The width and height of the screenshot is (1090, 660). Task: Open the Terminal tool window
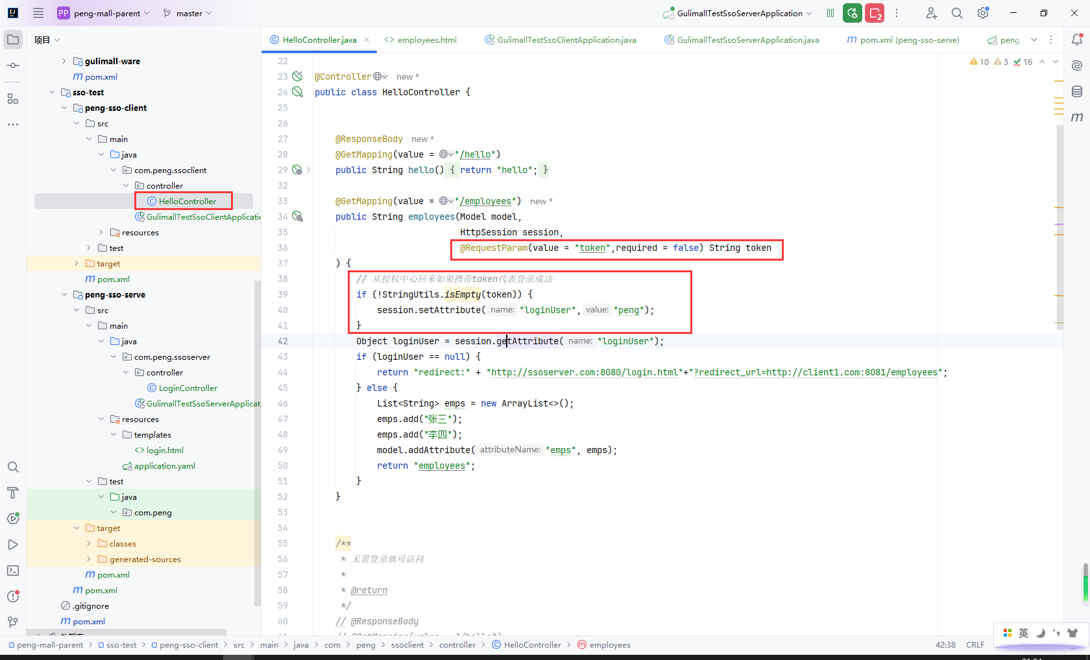13,571
